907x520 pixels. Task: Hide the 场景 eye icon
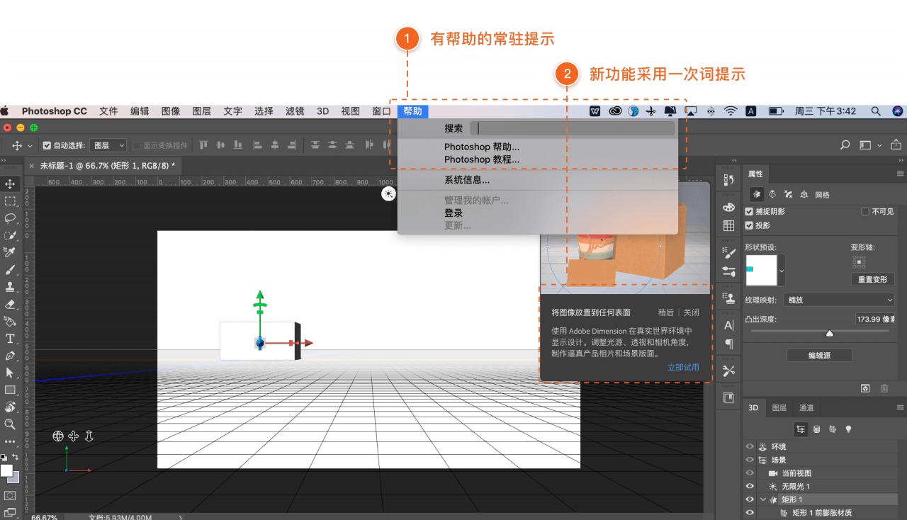coord(750,460)
